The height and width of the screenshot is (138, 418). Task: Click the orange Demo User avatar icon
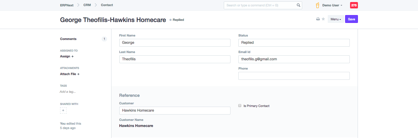(x=318, y=5)
